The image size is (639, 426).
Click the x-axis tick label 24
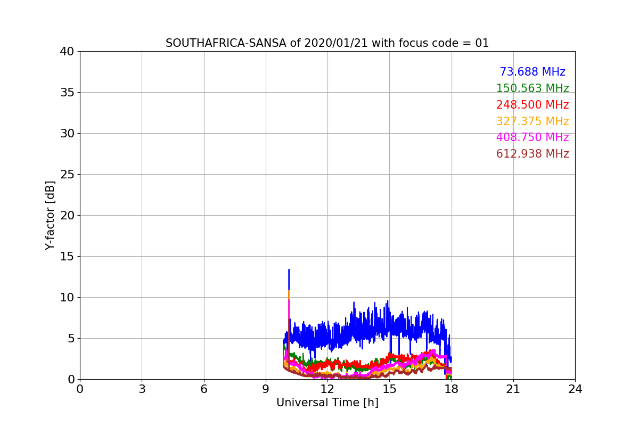575,389
